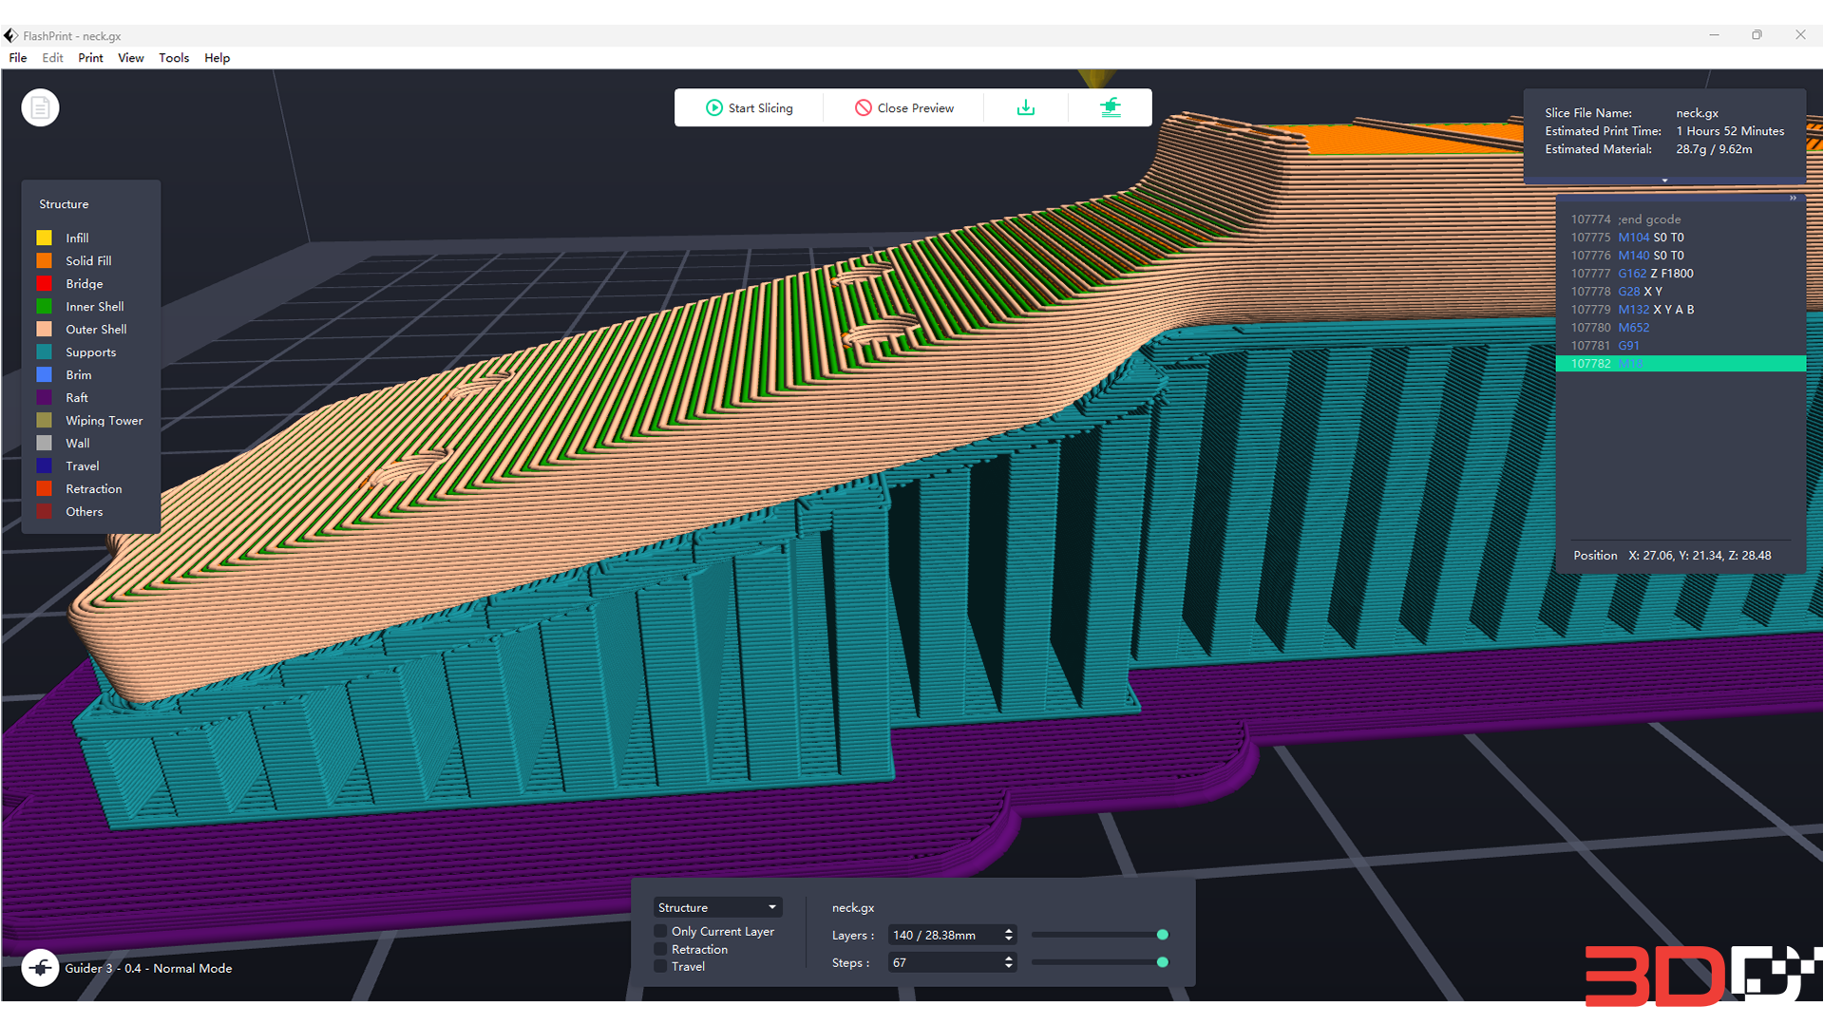Viewport: 1824px width, 1026px height.
Task: Open the File menu
Action: (x=18, y=58)
